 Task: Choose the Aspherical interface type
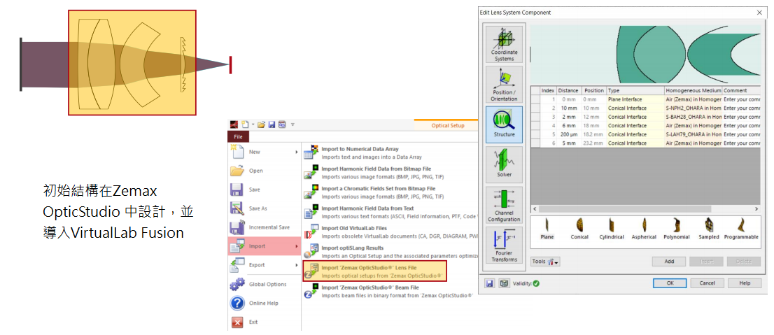[644, 229]
